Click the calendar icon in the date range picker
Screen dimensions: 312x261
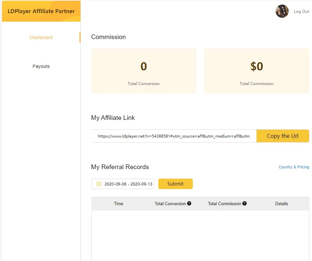point(98,184)
